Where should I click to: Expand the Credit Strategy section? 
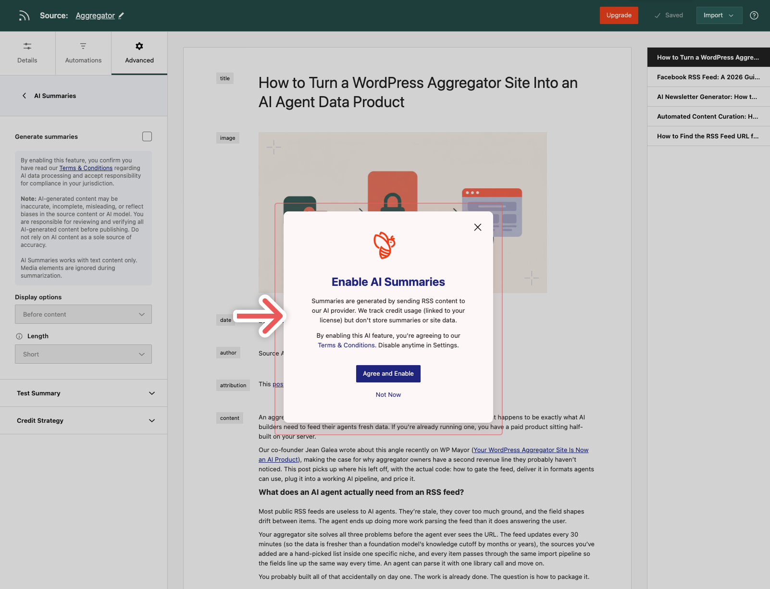point(84,420)
